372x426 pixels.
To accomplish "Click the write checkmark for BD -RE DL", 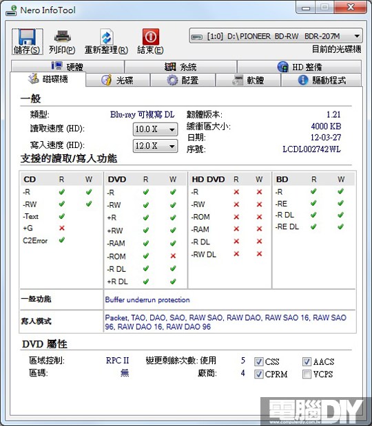I will click(x=341, y=226).
